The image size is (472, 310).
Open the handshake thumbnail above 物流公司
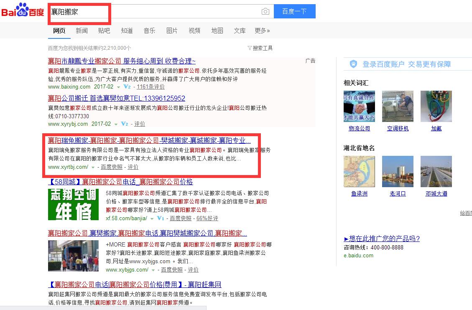[x=359, y=107]
